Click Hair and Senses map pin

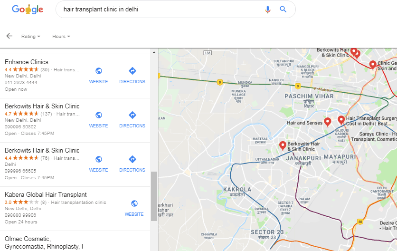tap(328, 122)
